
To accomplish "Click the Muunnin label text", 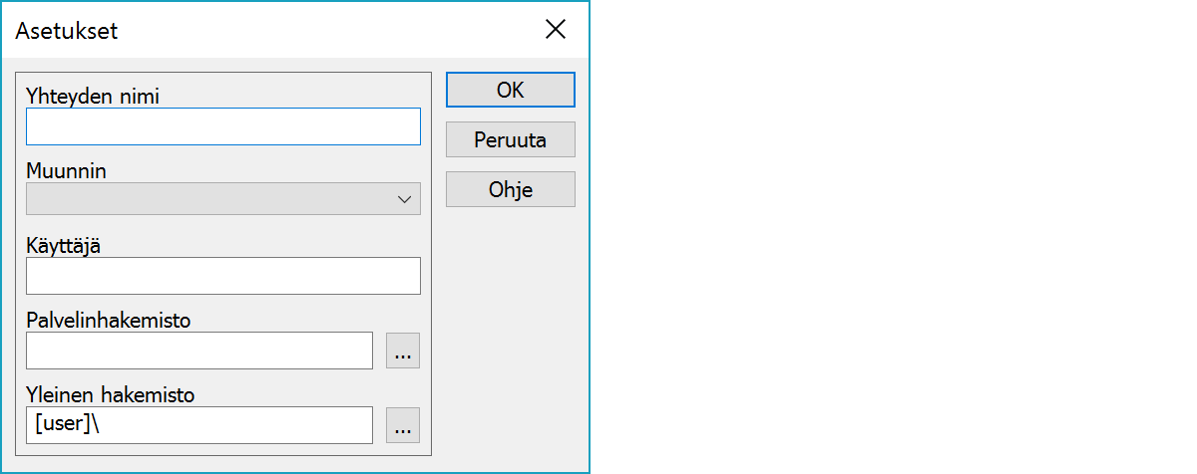I will pos(66,171).
